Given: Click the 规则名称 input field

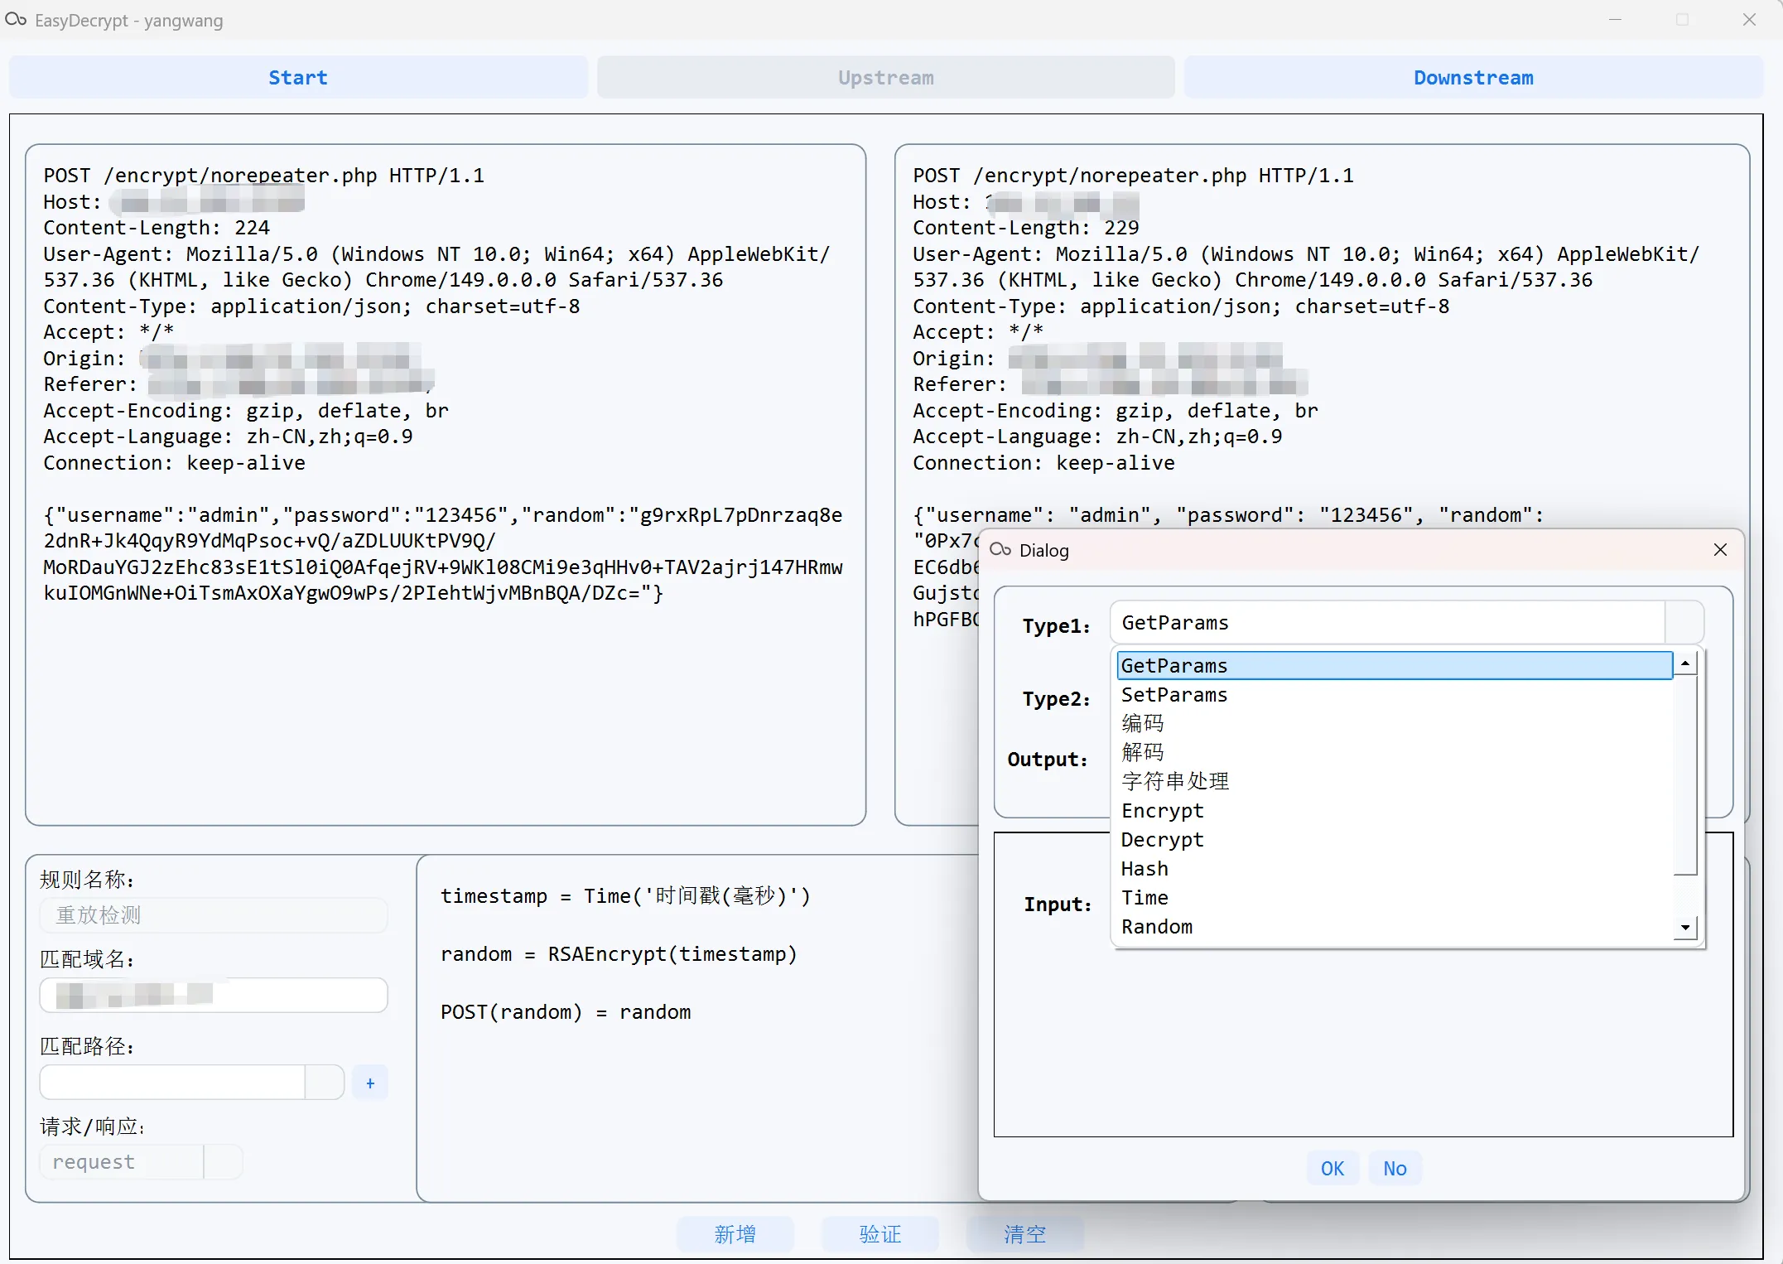Looking at the screenshot, I should coord(214,914).
